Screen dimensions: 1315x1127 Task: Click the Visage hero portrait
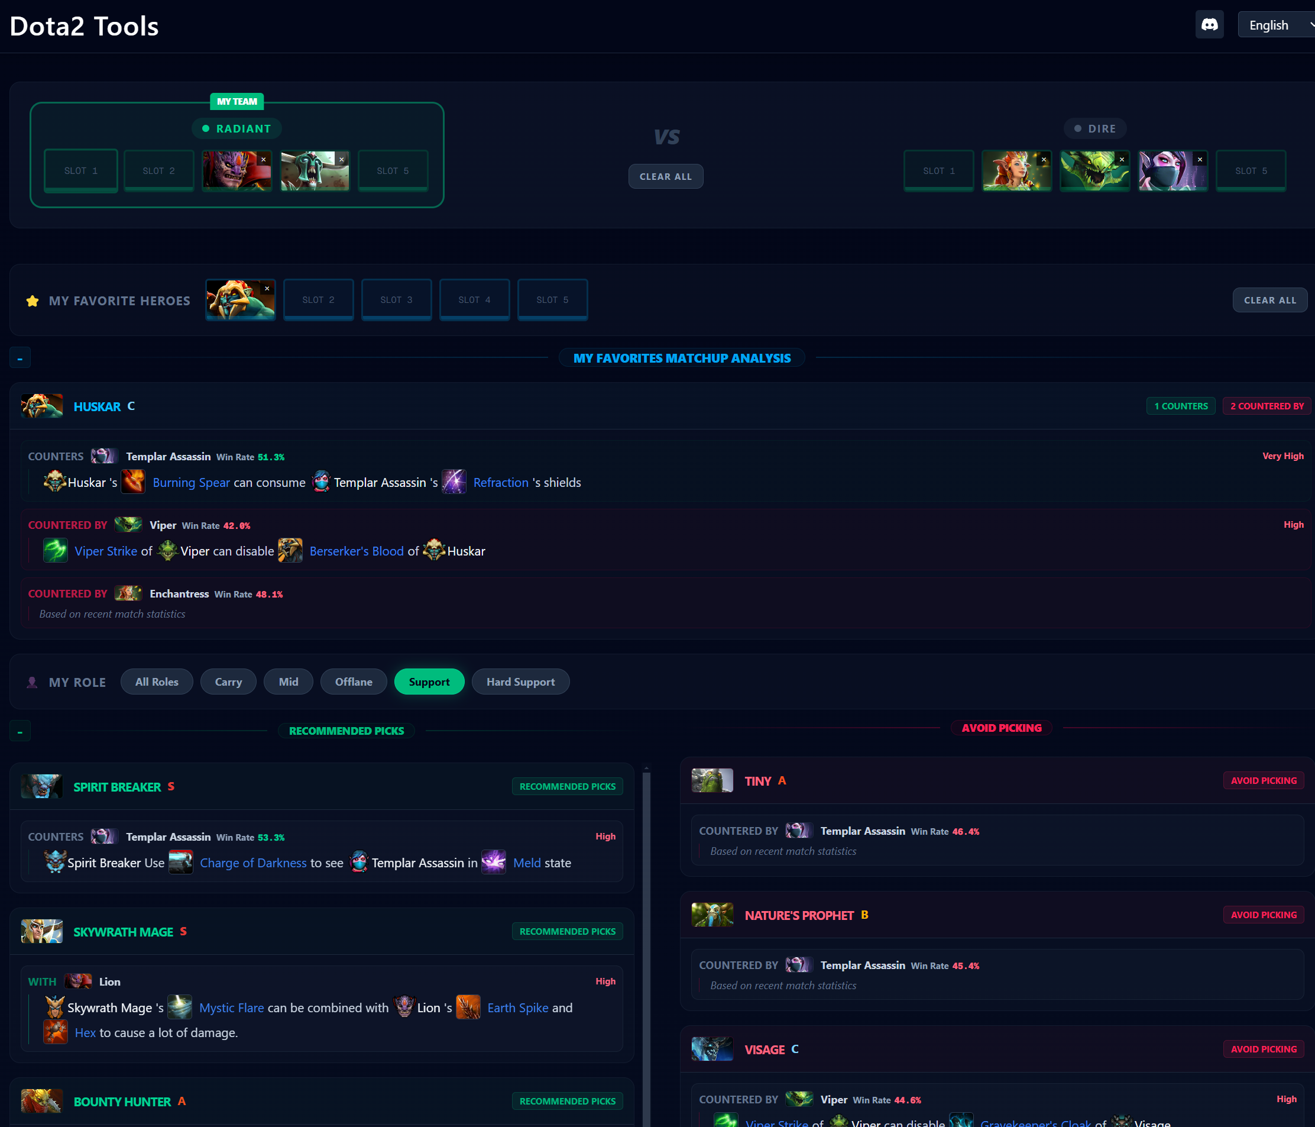pos(711,1049)
